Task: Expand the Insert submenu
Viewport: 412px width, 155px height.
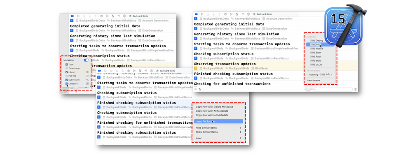Action: (218, 138)
